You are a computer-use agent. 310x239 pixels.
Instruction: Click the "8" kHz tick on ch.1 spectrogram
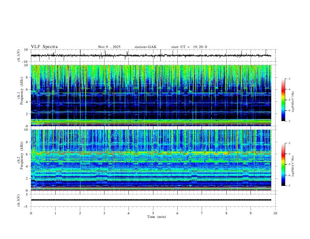tap(27, 77)
